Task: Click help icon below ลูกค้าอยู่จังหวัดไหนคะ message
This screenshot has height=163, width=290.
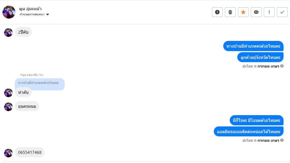Action: pos(282,66)
